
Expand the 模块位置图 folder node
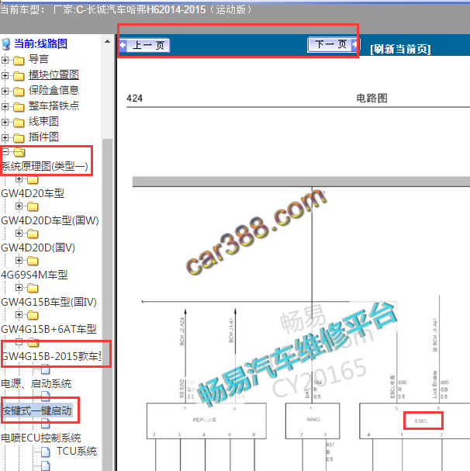(x=5, y=75)
